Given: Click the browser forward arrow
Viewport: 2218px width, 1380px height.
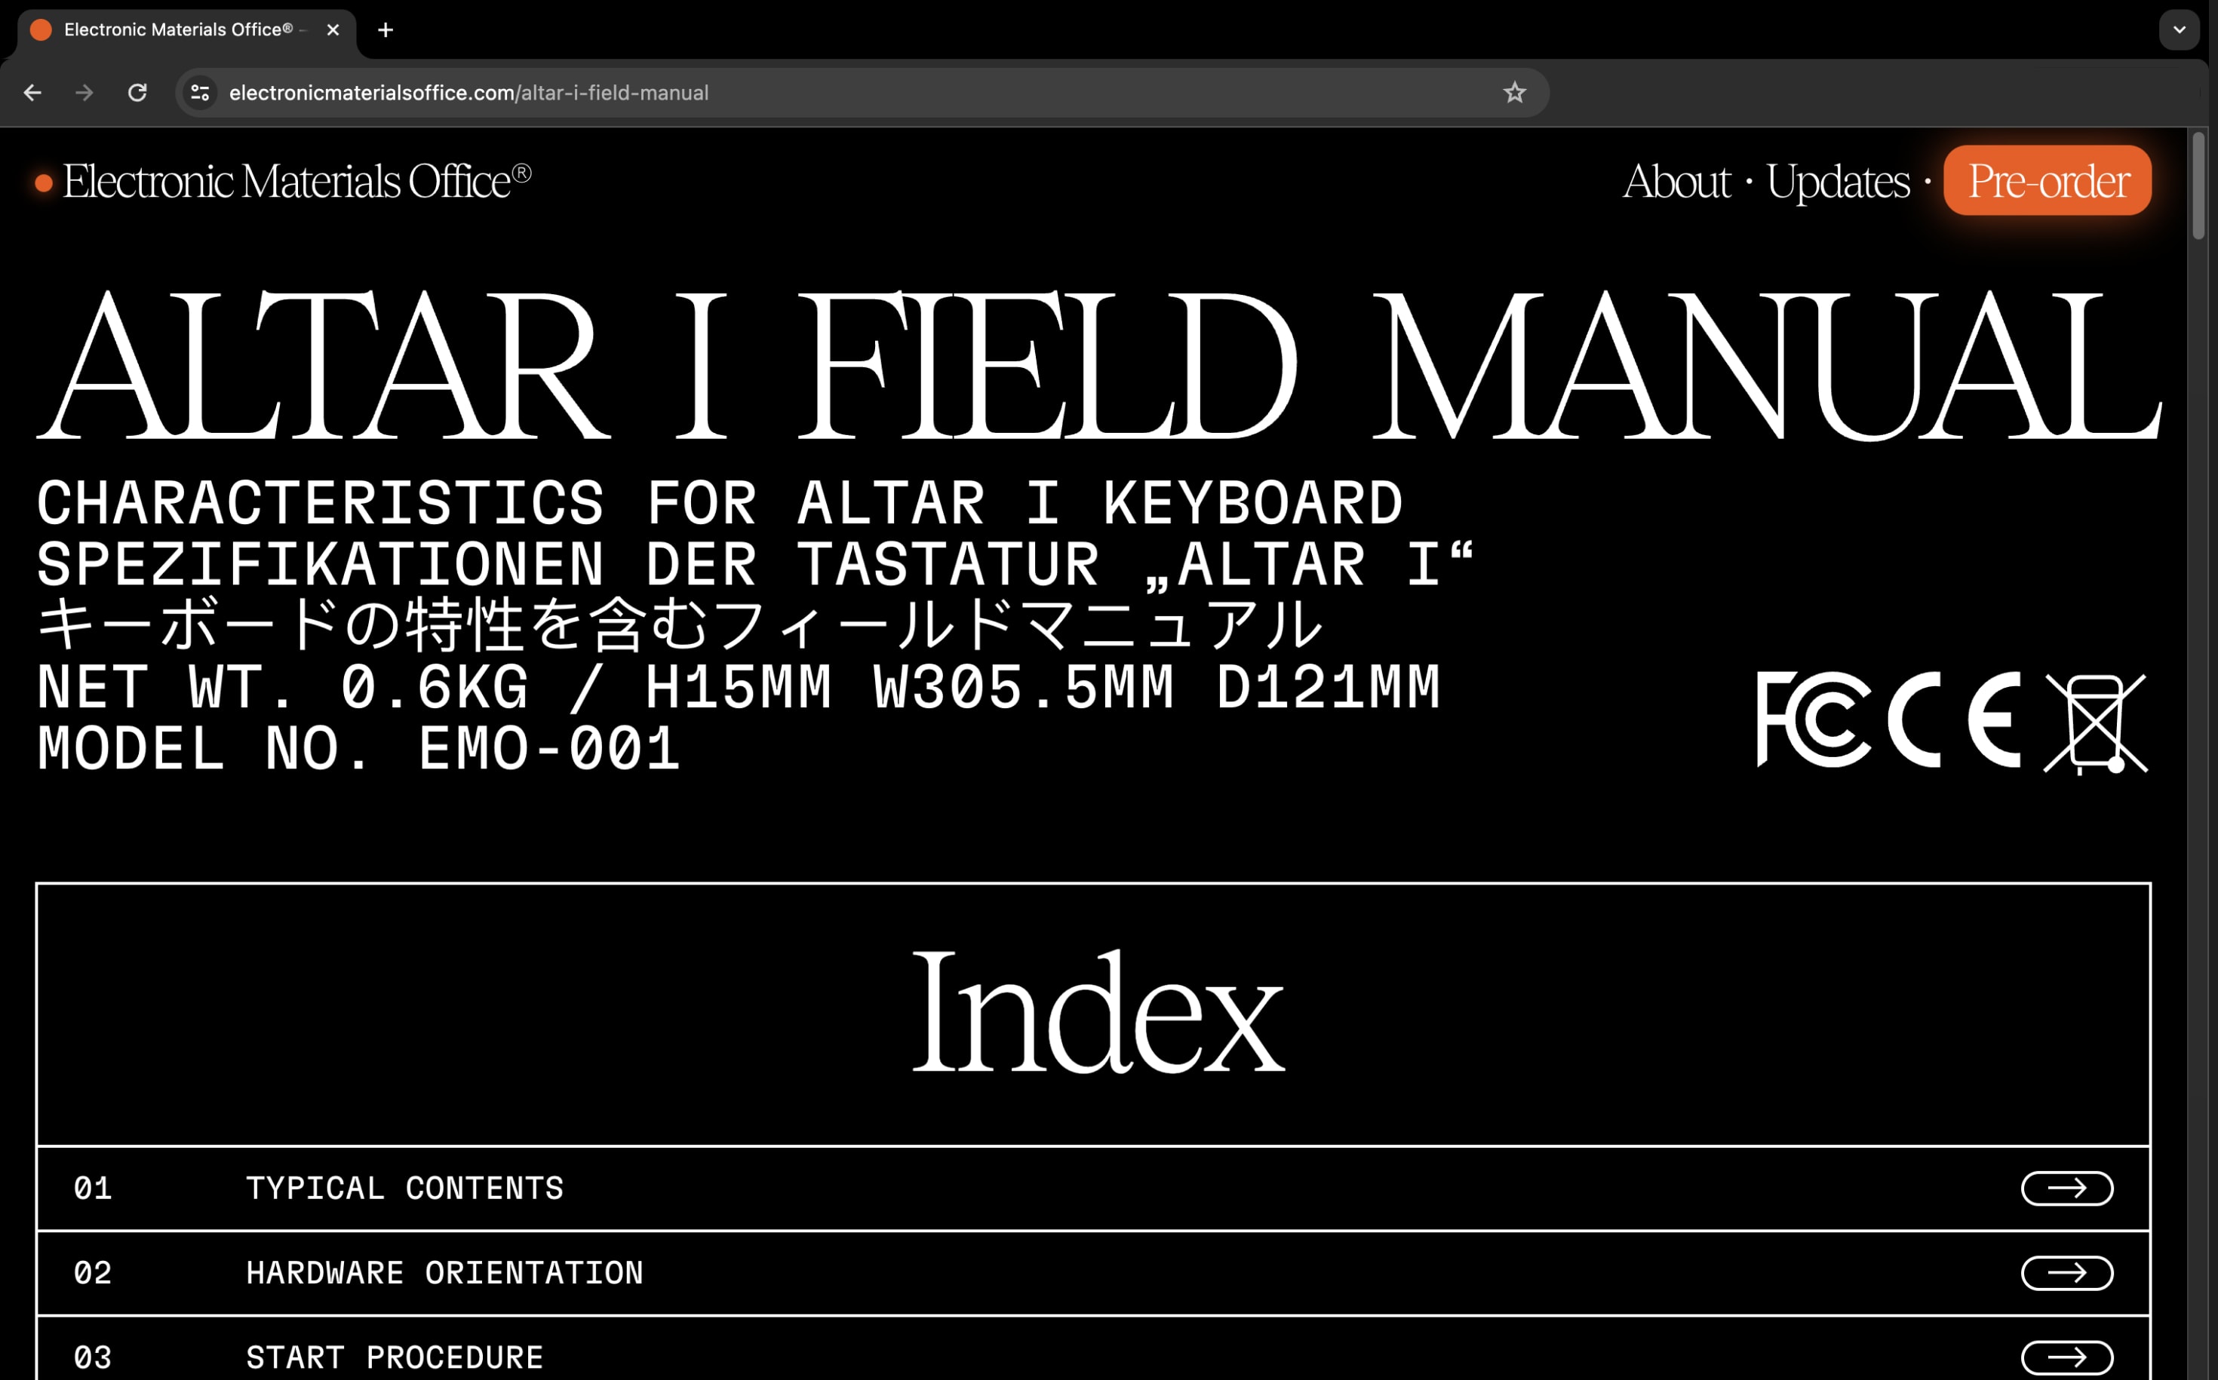Looking at the screenshot, I should pos(84,92).
